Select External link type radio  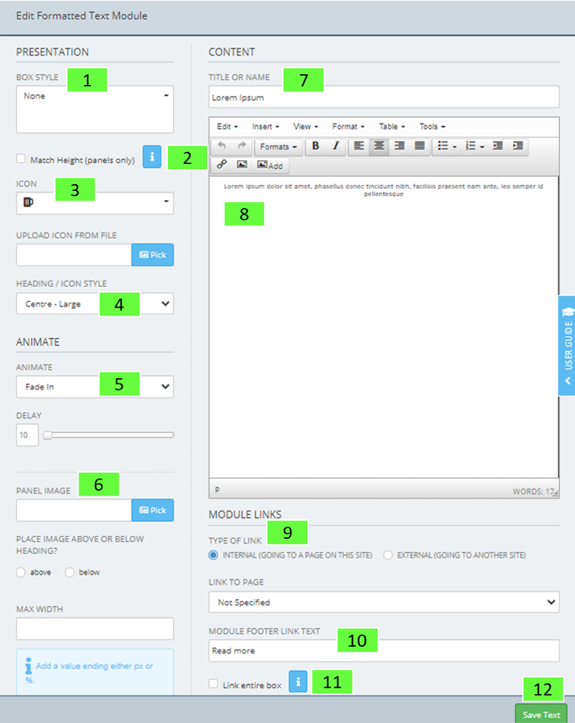pyautogui.click(x=388, y=554)
